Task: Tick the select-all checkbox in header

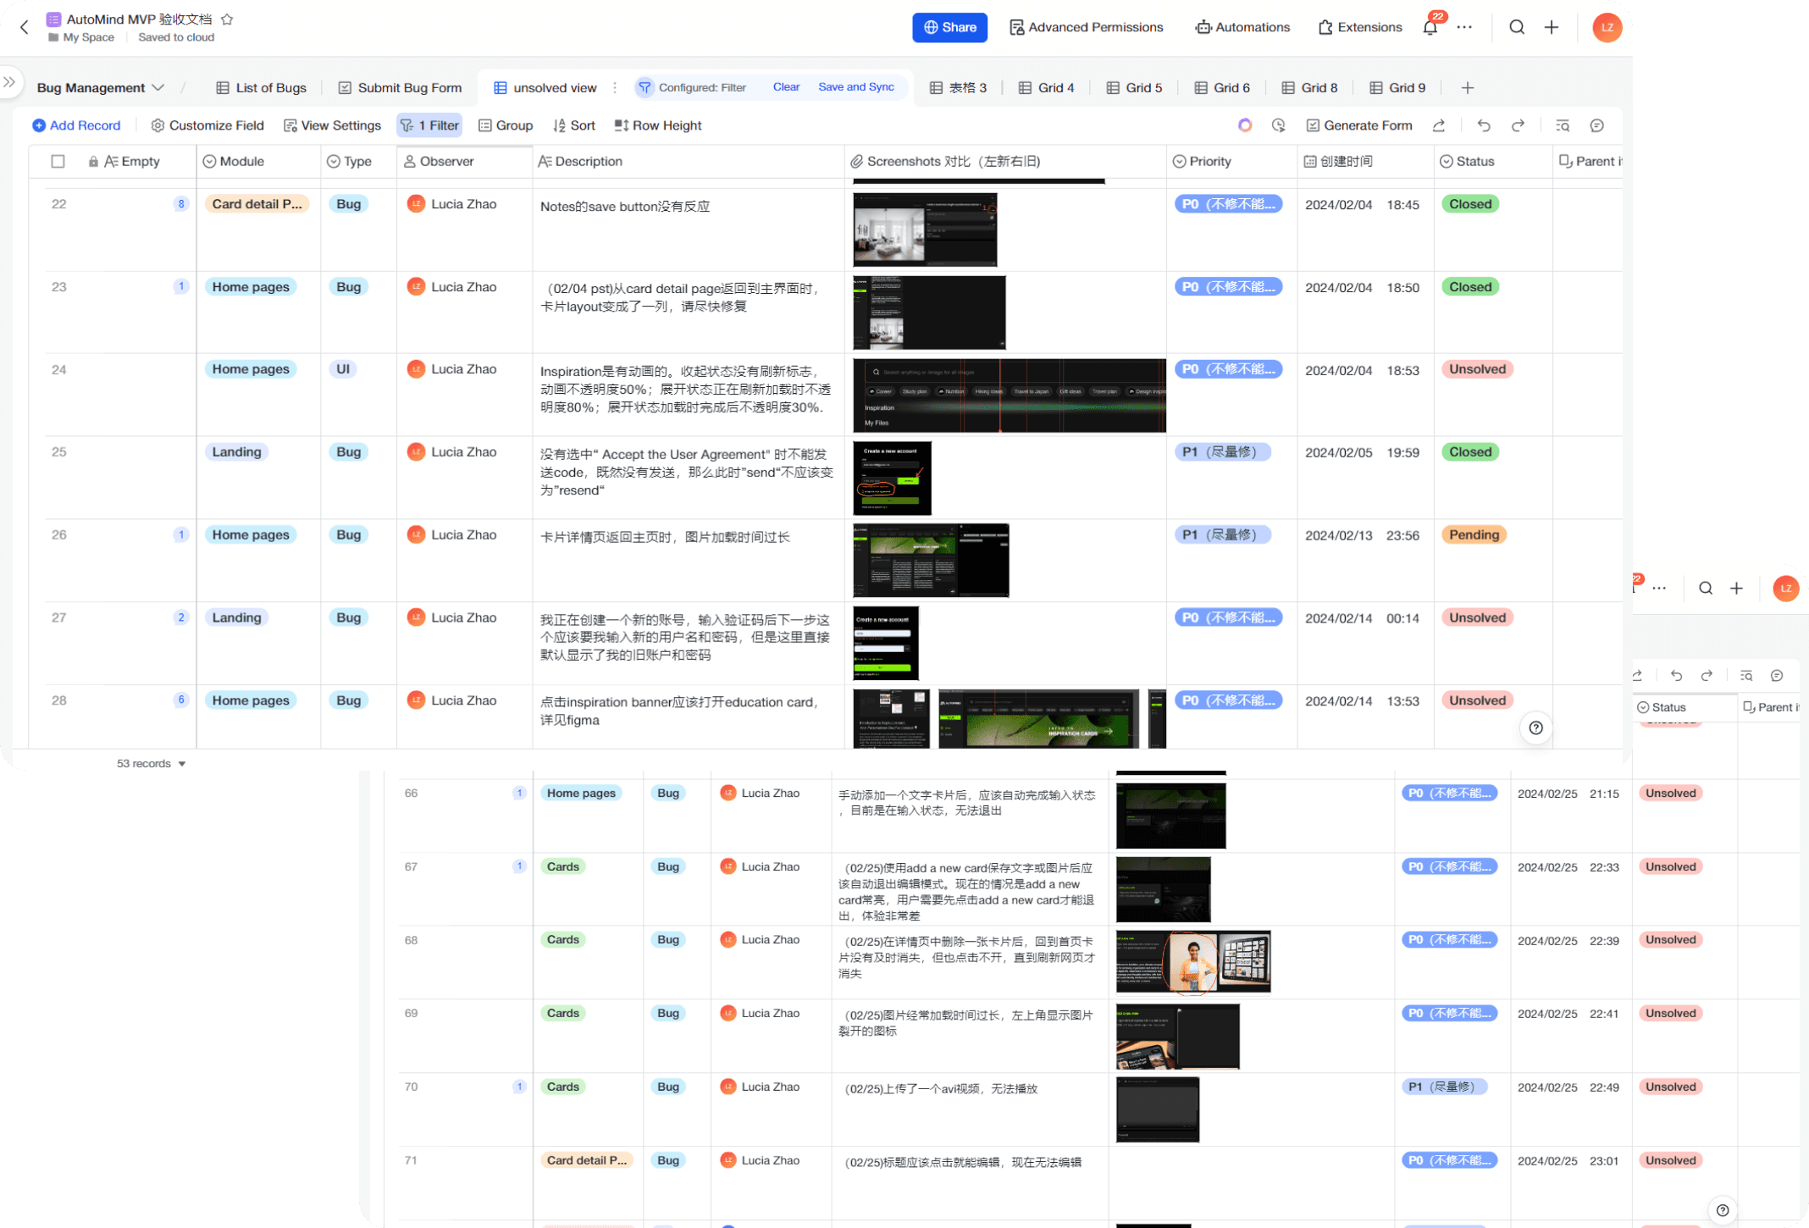Action: click(x=58, y=161)
